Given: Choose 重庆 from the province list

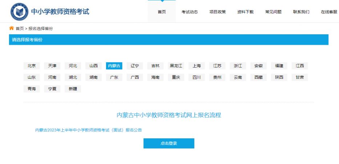Looking at the screenshot, I should pos(176,77).
